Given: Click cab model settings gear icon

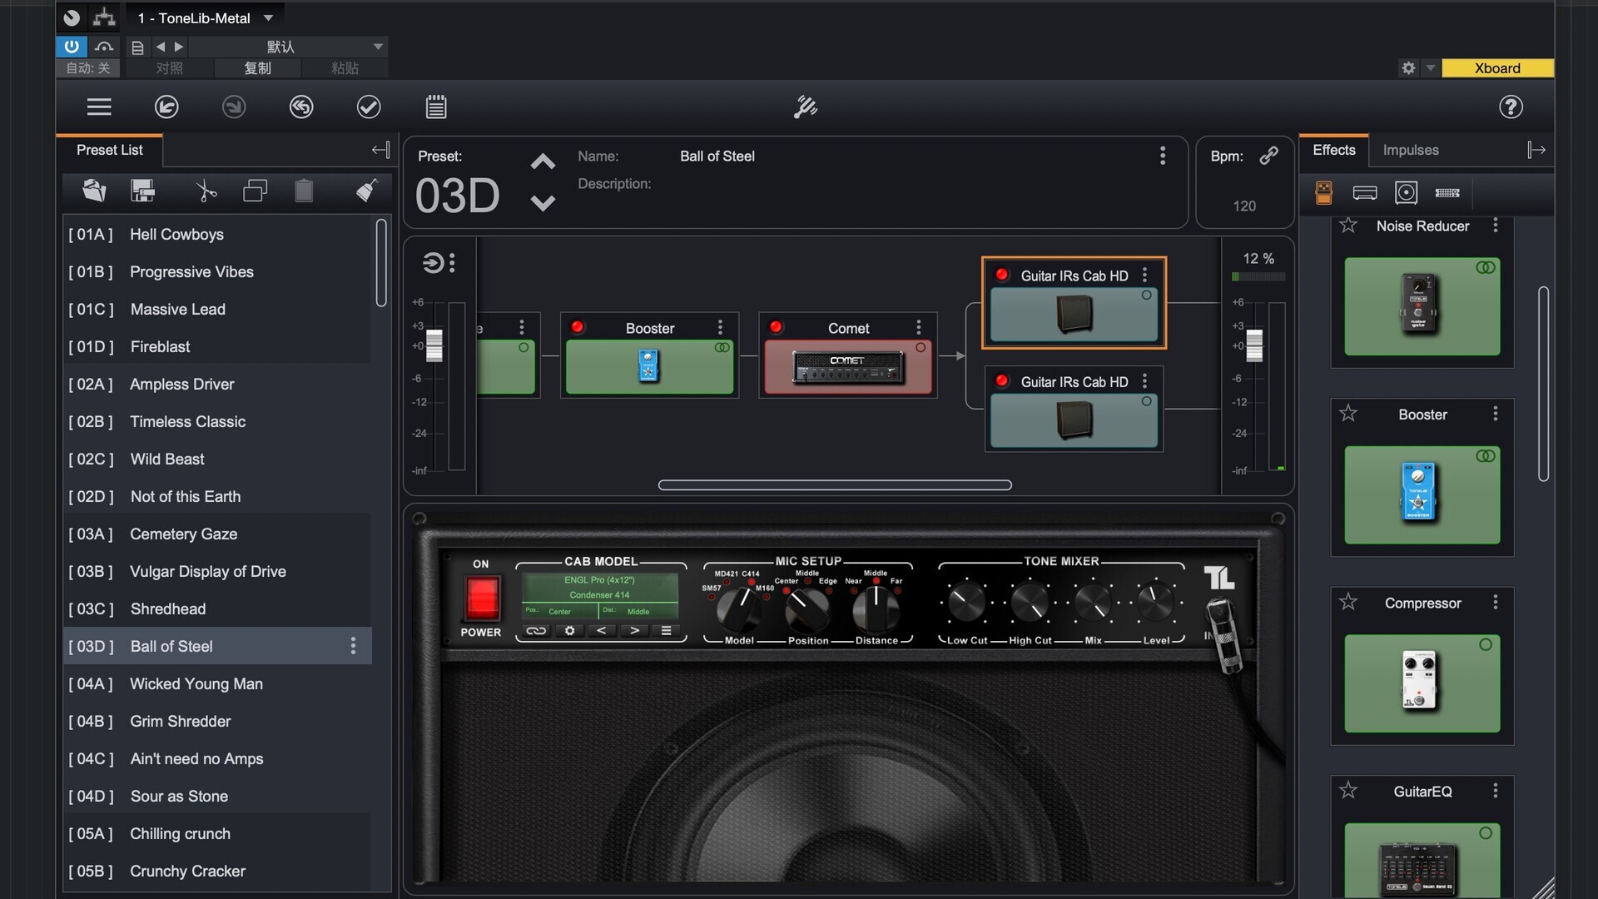Looking at the screenshot, I should pos(569,630).
